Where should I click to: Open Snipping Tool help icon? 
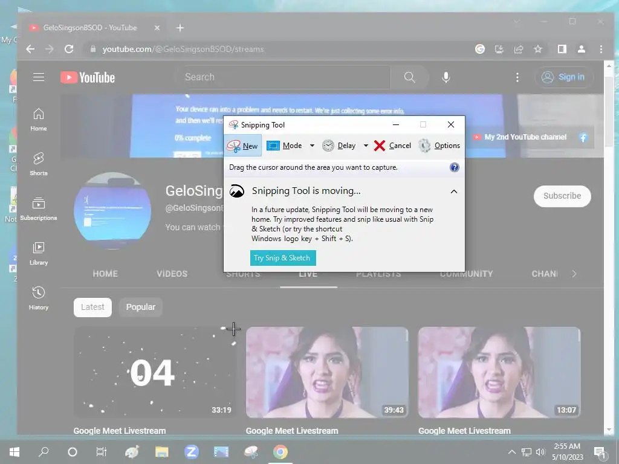click(455, 167)
